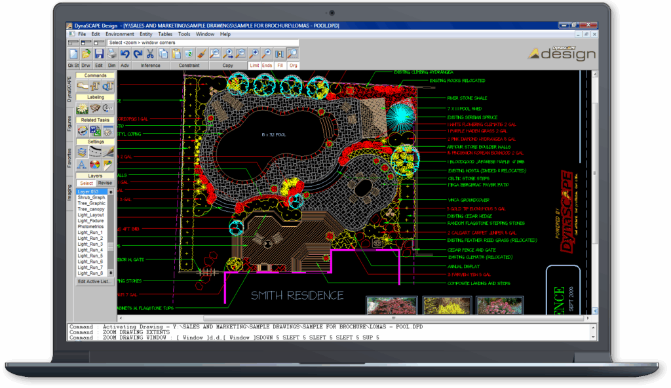Toggle the Ends inference option

click(267, 66)
